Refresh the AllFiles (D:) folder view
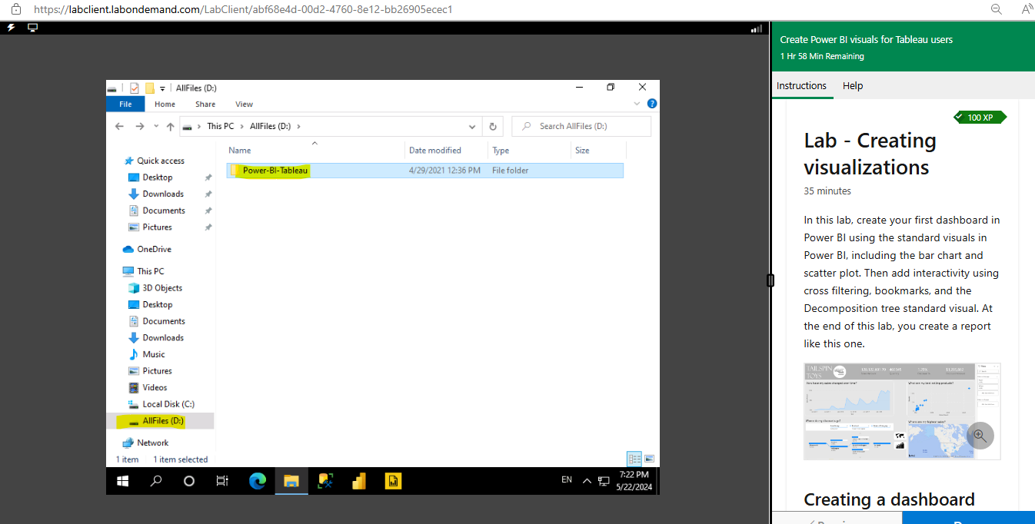The height and width of the screenshot is (524, 1035). coord(493,126)
